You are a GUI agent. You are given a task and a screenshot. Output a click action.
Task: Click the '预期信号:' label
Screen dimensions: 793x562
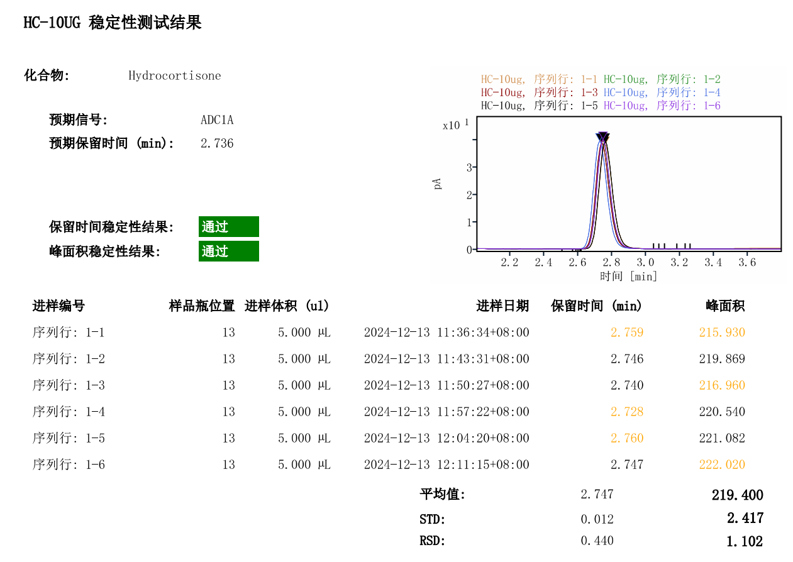pos(79,120)
